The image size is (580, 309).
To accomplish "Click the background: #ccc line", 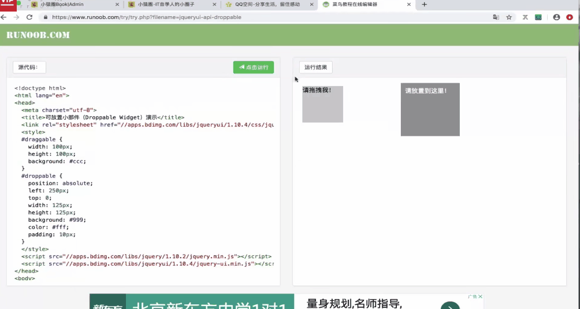I will point(57,161).
